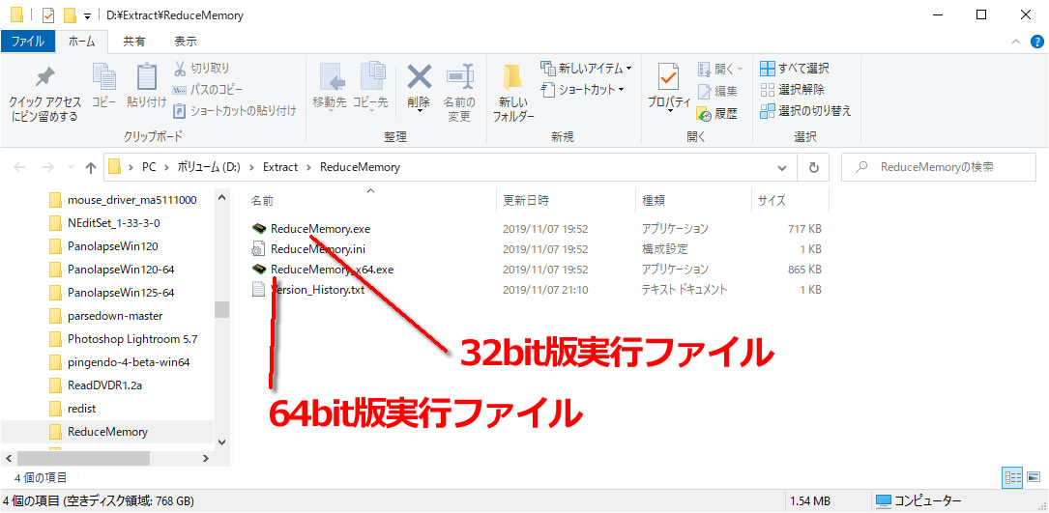Go up one folder level

click(91, 167)
